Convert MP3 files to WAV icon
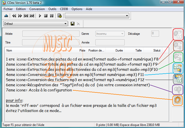The image size is (185, 128). [x=178, y=79]
